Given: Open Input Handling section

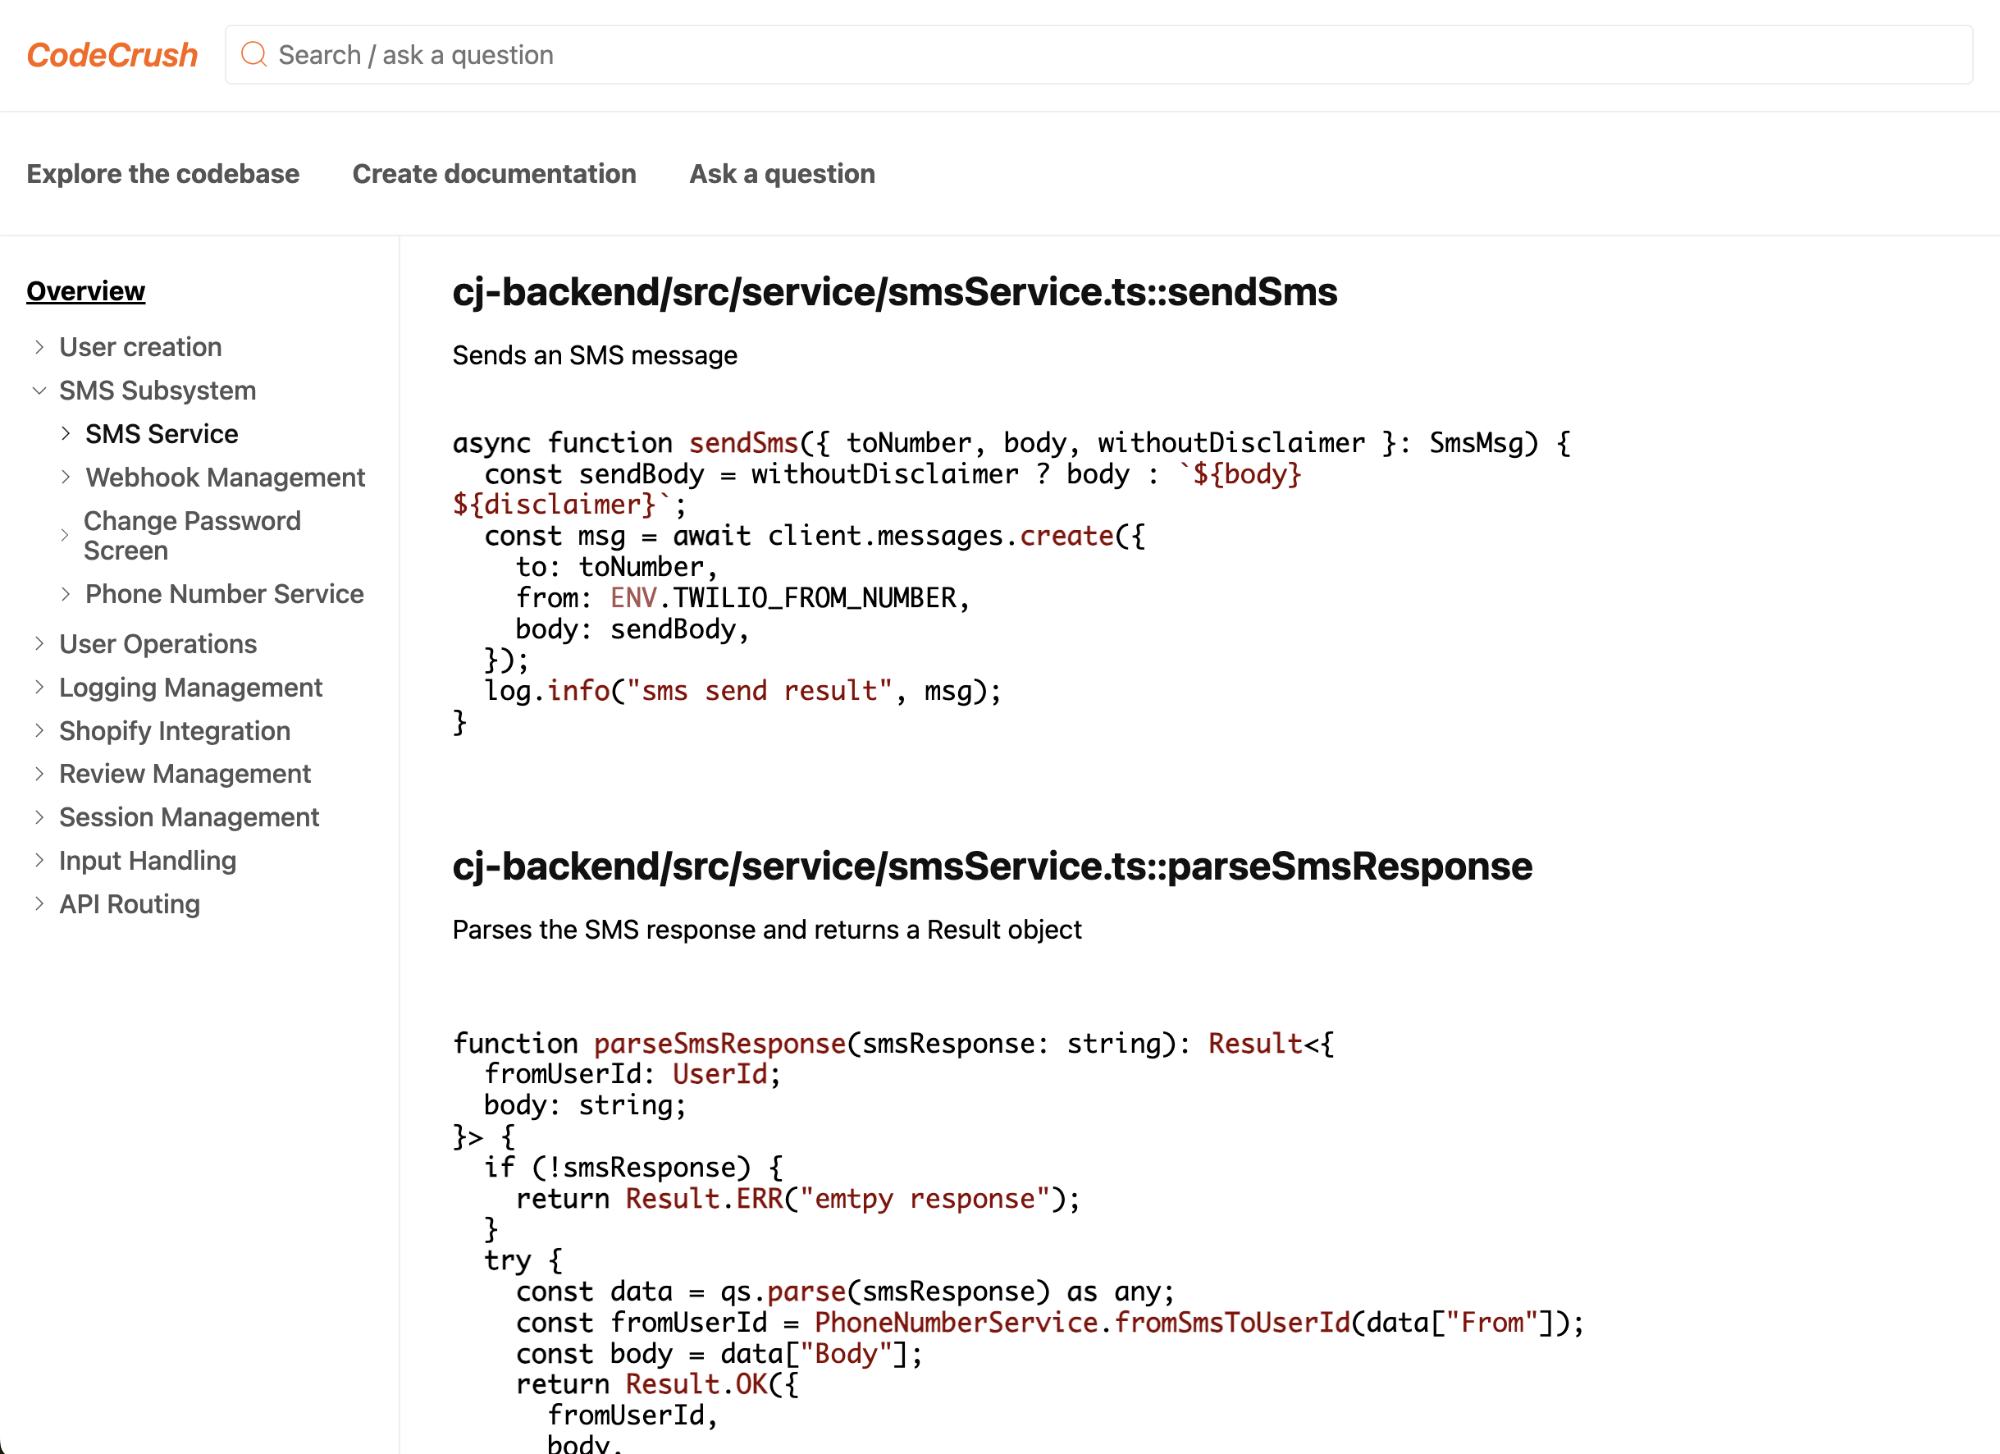Looking at the screenshot, I should (x=148, y=860).
